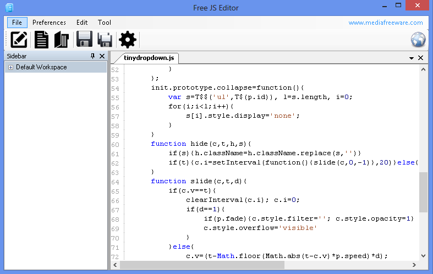Image resolution: width=433 pixels, height=274 pixels.
Task: Open the tab list dropdown arrow
Action: click(411, 58)
